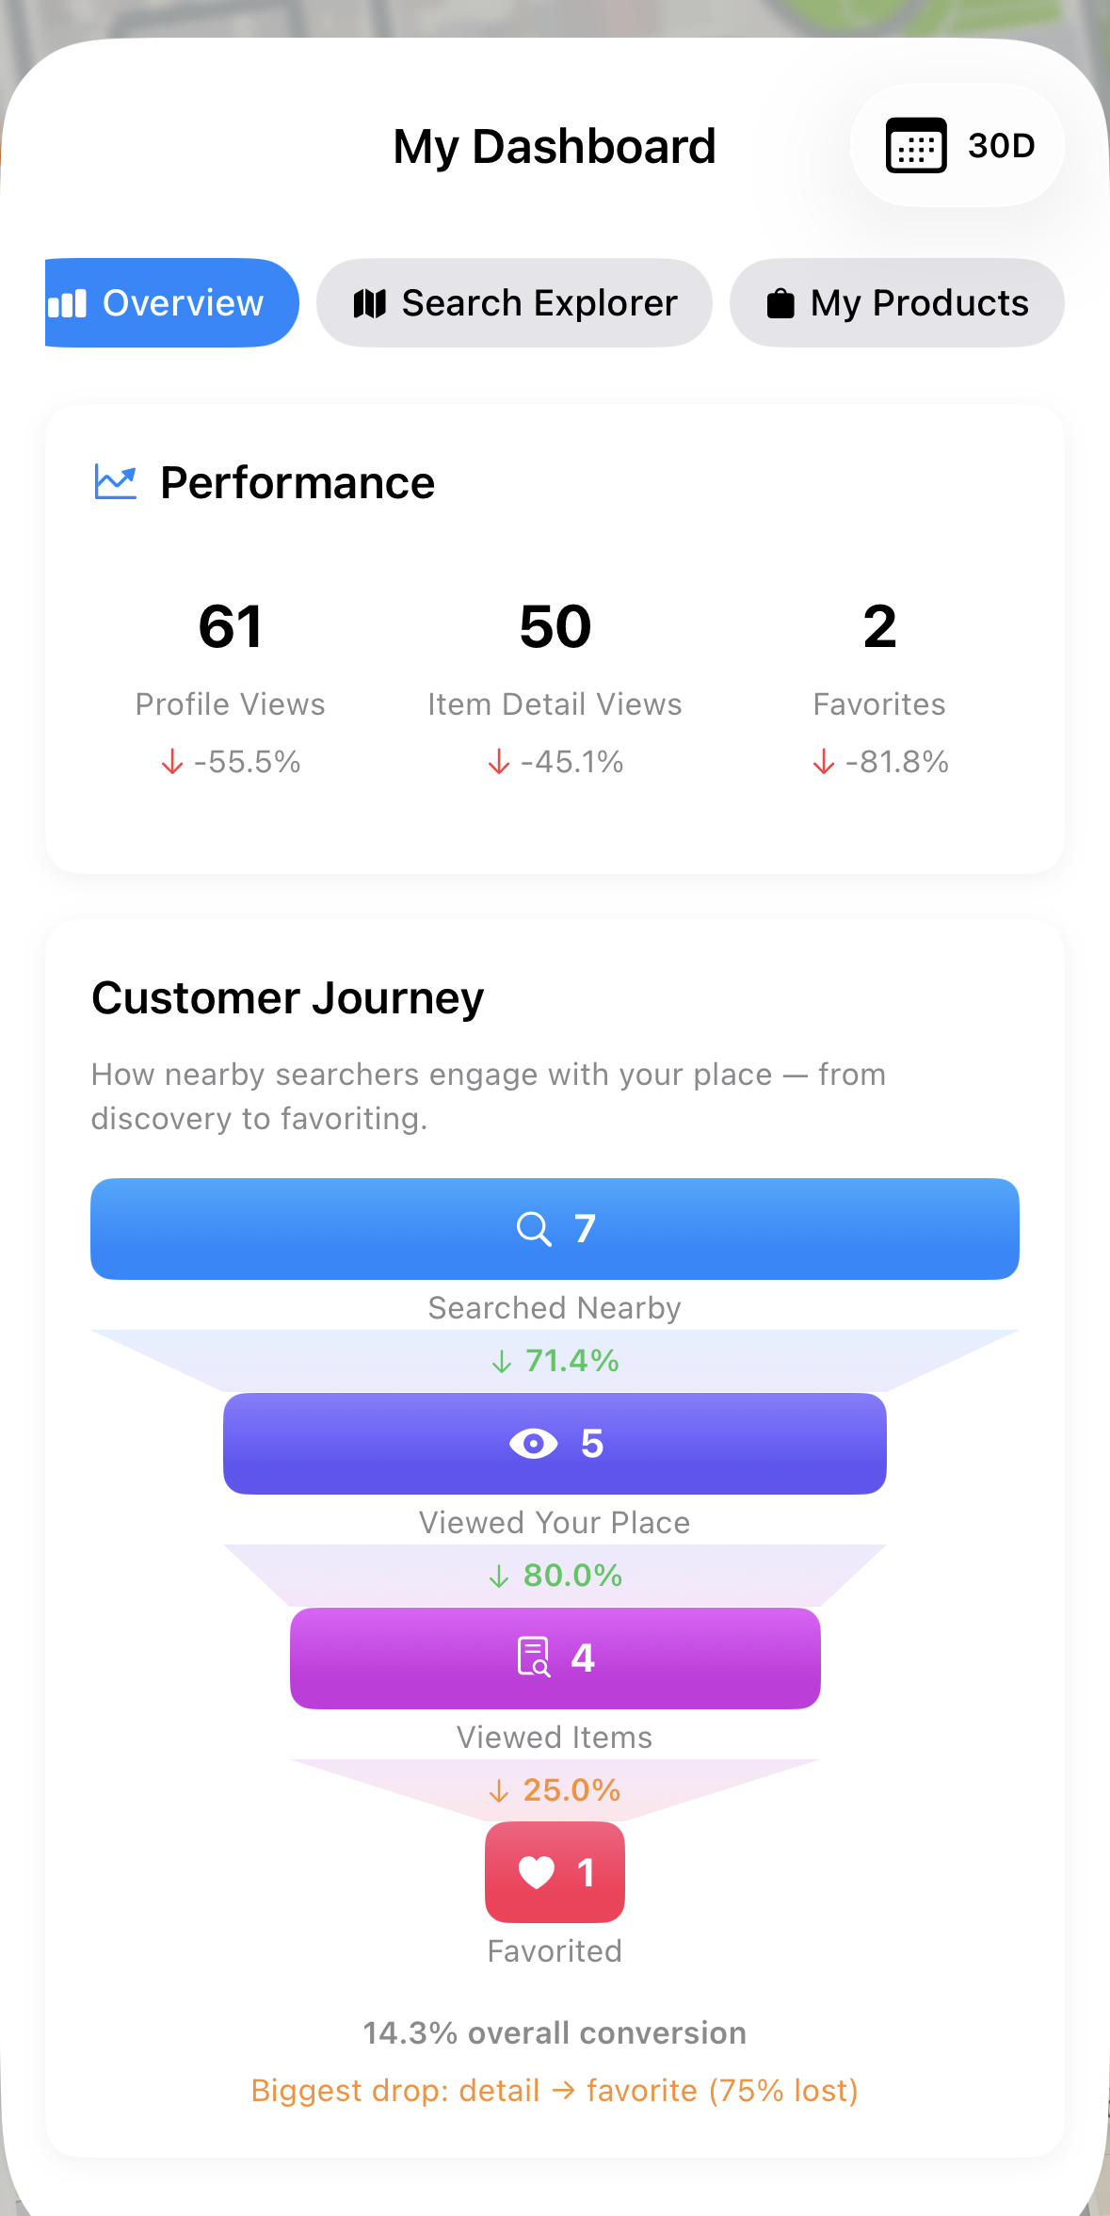
Task: Click the map icon inside Search Explorer tab
Action: (x=370, y=302)
